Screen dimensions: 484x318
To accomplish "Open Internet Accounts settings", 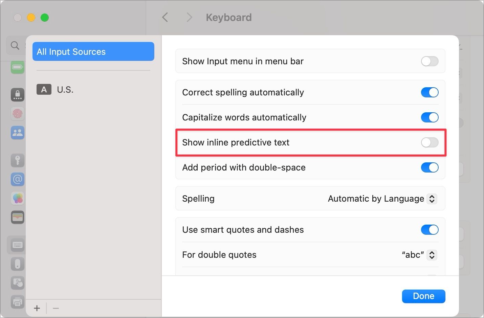I will (18, 179).
